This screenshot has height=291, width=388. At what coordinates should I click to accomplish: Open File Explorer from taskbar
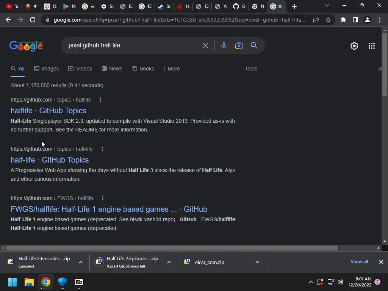[x=29, y=282]
